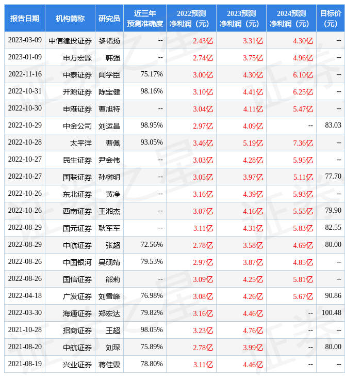Select institution 国联证券
This screenshot has height=377, width=345.
tap(77, 177)
